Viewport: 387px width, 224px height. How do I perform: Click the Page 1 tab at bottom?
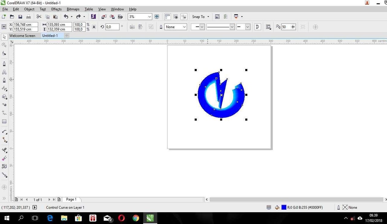point(71,199)
